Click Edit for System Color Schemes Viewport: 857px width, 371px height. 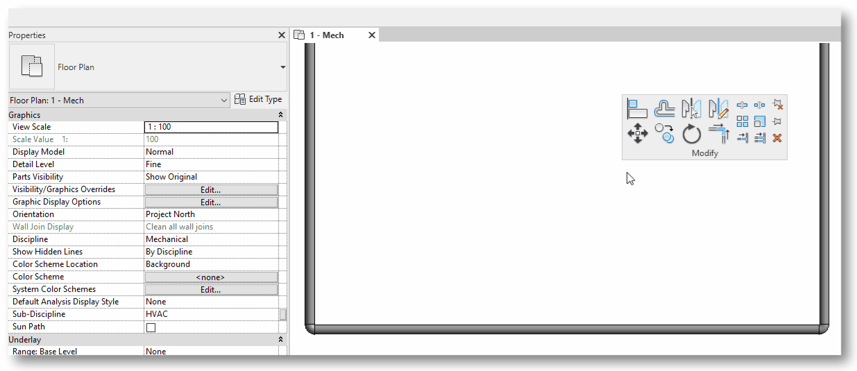(211, 289)
